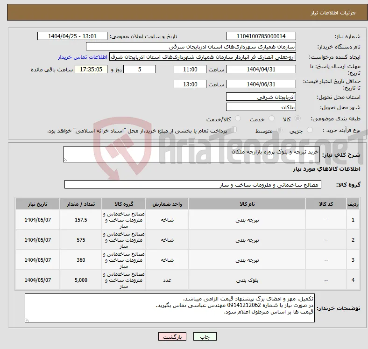Click the general need description textarea
Image resolution: width=368 pixels, height=349 pixels.
pos(191,154)
